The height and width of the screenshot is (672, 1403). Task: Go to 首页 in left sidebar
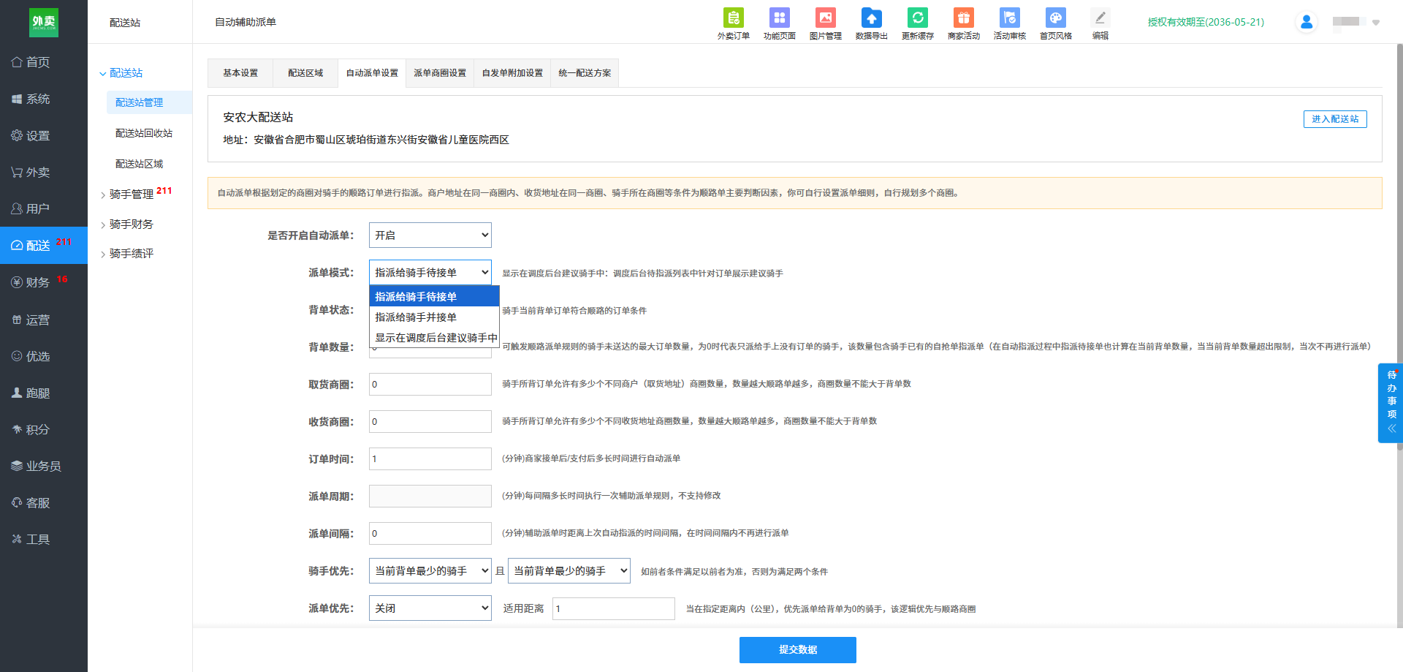pyautogui.click(x=44, y=62)
